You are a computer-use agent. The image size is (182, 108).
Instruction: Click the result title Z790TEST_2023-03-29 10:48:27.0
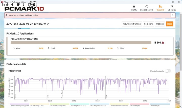coord(26,24)
